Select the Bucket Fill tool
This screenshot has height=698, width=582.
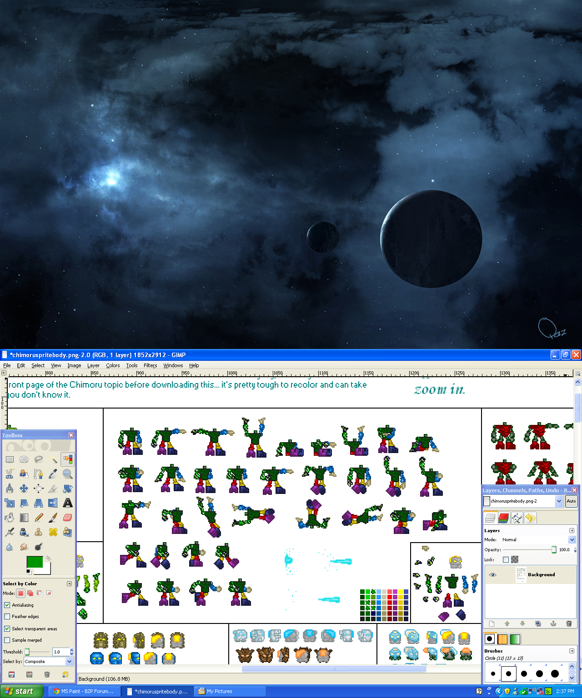click(10, 518)
